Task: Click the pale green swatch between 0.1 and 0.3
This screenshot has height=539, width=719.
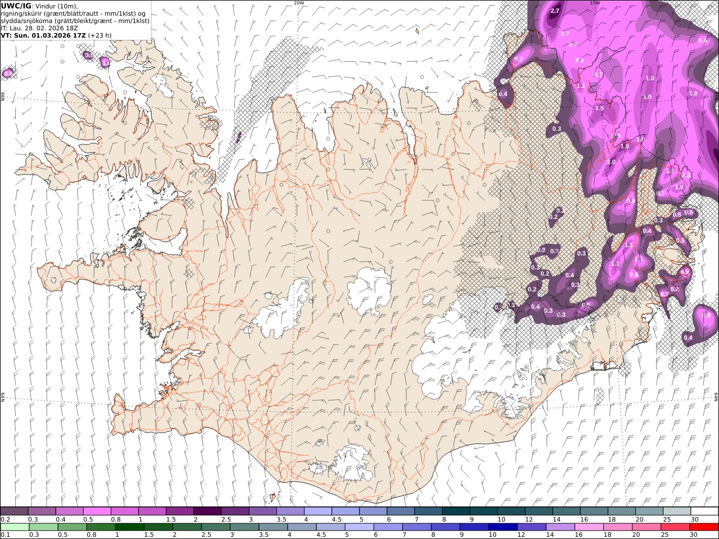Action: pos(15,527)
